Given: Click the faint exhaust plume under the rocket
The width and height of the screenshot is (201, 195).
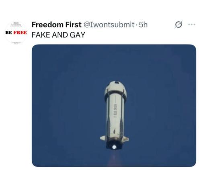Looking at the screenshot, I should click(114, 158).
